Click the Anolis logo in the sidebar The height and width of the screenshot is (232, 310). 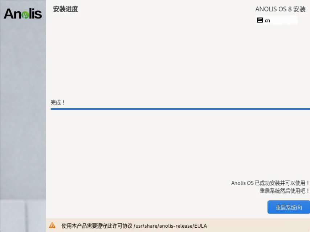point(23,14)
